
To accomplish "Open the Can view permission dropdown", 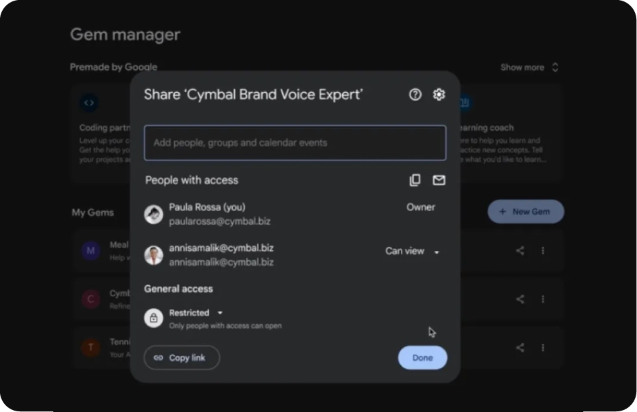I will [x=412, y=252].
